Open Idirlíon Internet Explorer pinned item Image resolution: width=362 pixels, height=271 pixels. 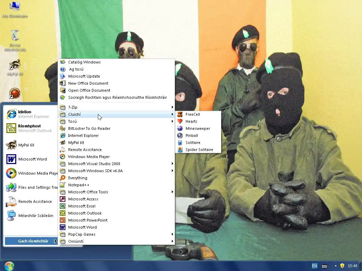click(31, 114)
